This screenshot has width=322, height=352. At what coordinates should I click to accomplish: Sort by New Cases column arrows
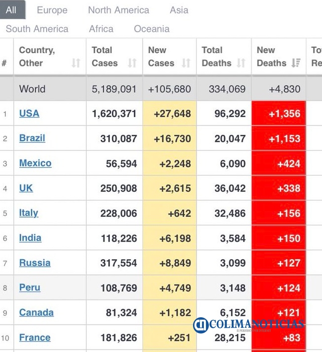point(186,63)
